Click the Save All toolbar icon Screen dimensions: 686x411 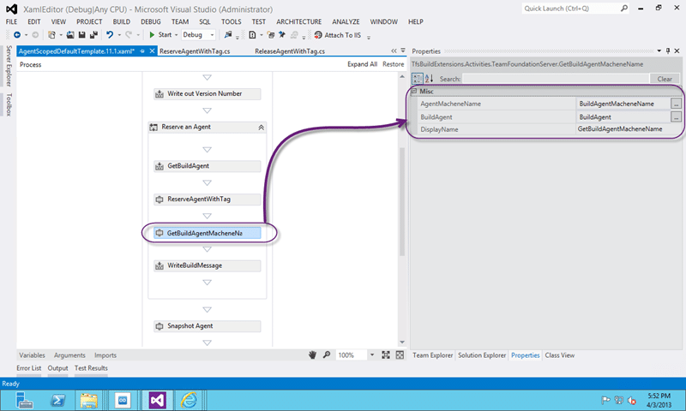coord(93,35)
